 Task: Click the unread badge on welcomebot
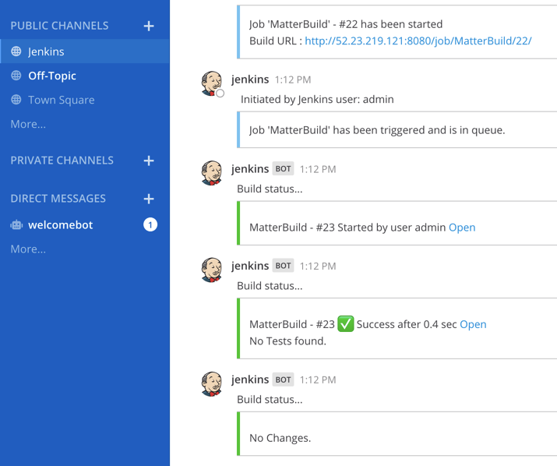pyautogui.click(x=150, y=224)
